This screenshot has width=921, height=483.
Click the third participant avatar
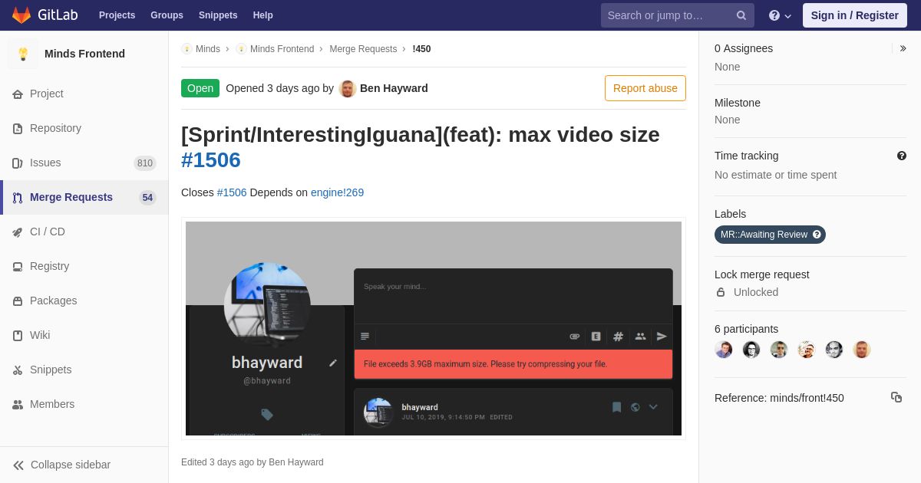tap(779, 350)
